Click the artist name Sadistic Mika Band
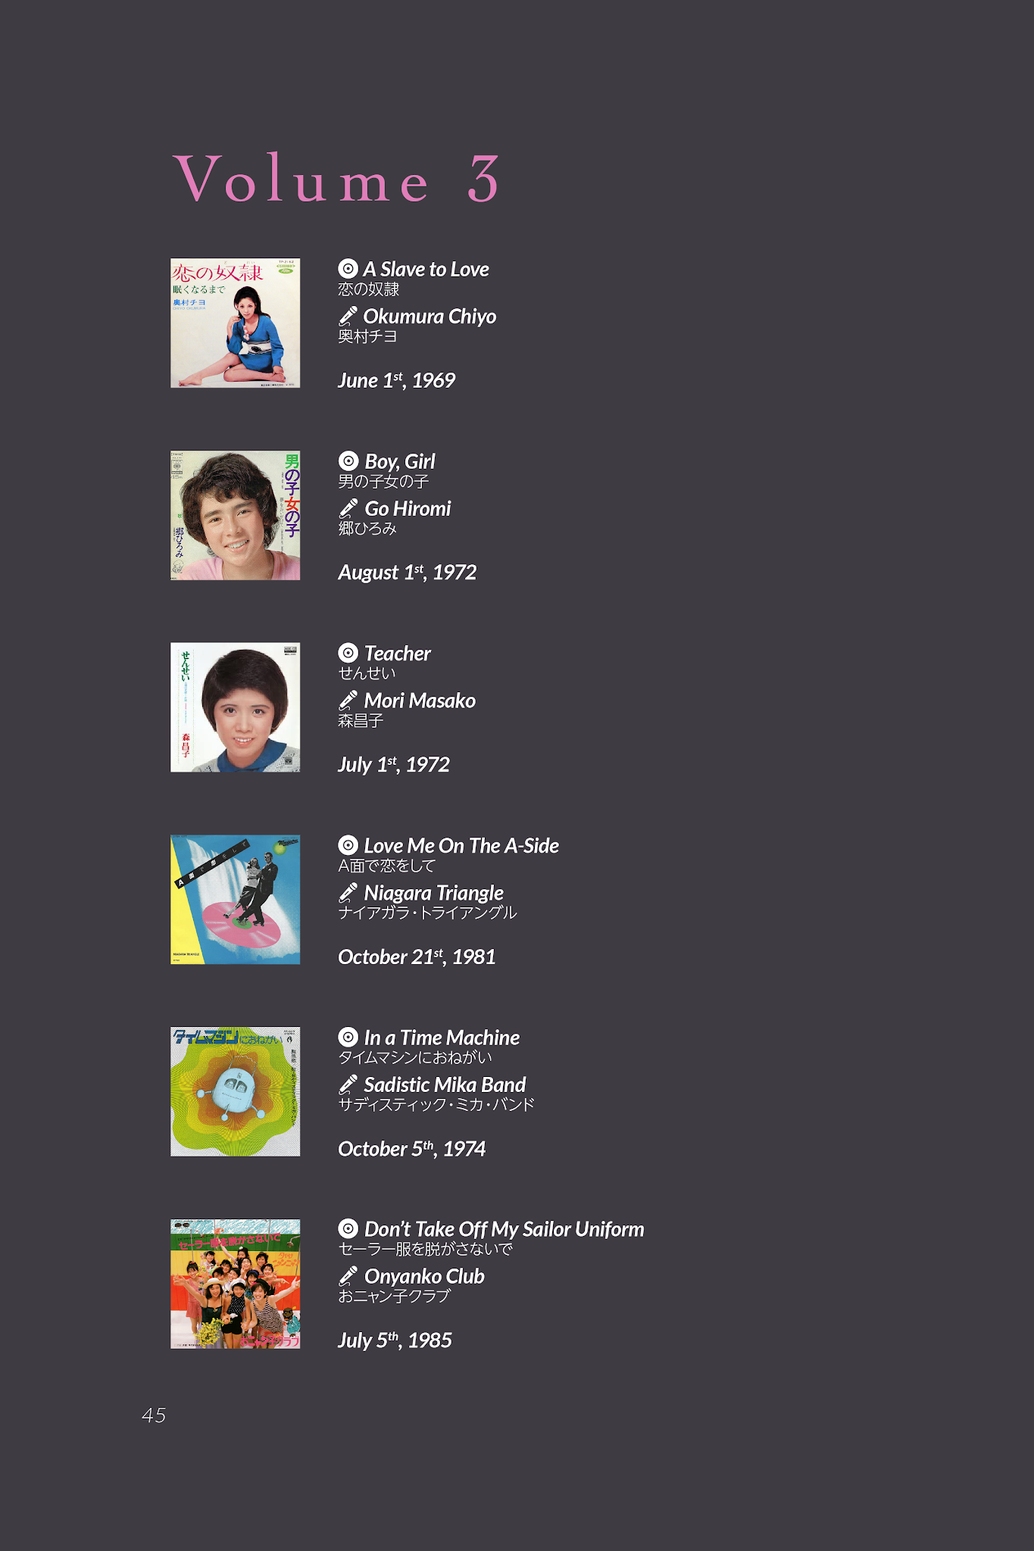The image size is (1034, 1551). click(x=445, y=1084)
